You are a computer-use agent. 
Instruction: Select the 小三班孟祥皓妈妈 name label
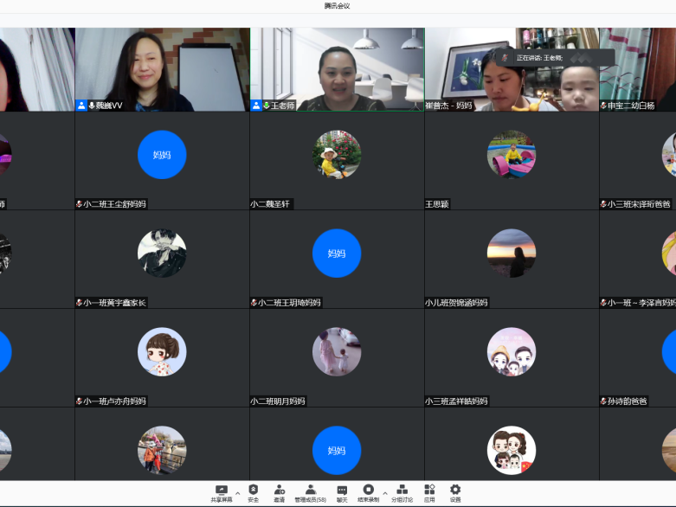click(x=456, y=401)
